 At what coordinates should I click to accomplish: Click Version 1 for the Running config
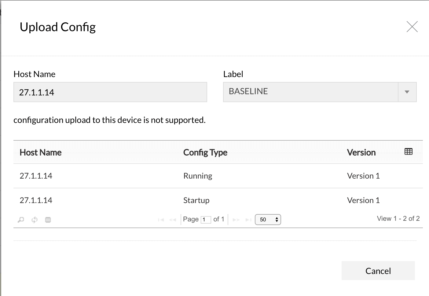[x=363, y=176]
